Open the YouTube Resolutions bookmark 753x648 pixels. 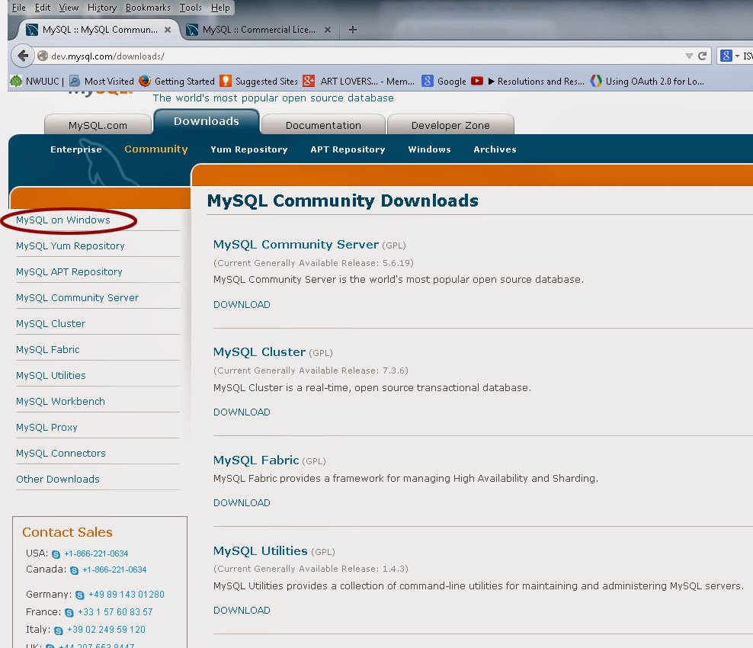[x=527, y=81]
